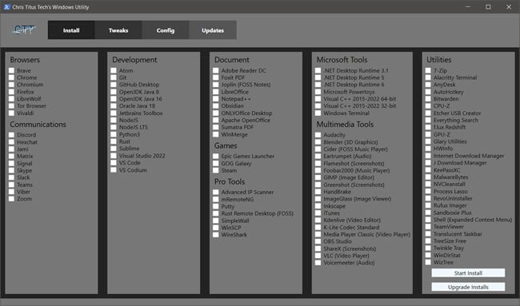Select the Slack checkbox
This screenshot has height=306, width=520.
(12, 177)
